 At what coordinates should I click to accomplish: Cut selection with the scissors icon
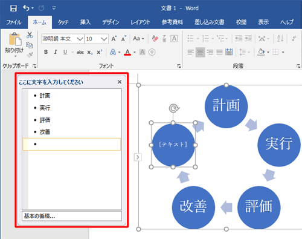click(30, 35)
